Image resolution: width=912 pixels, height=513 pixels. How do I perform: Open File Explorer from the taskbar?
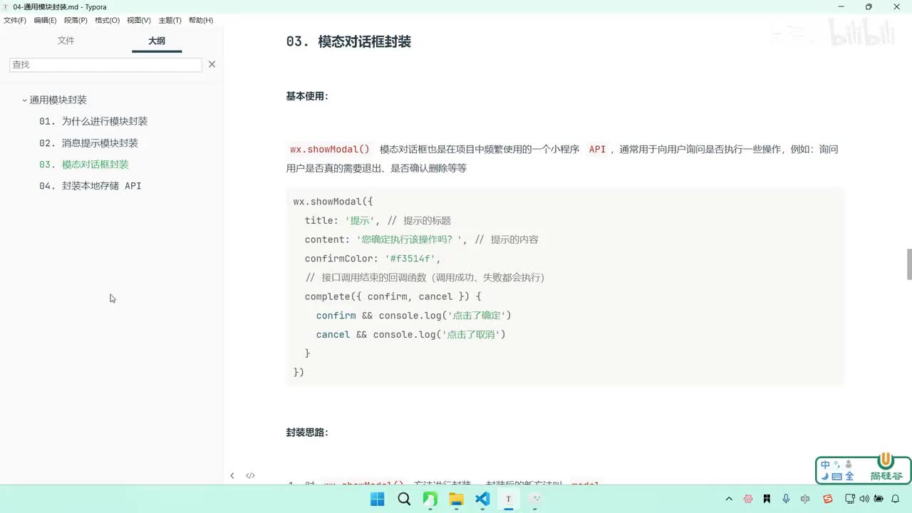click(x=456, y=499)
